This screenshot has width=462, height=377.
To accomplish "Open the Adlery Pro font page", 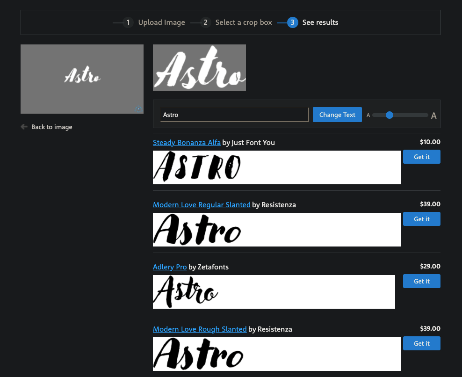I will (170, 267).
